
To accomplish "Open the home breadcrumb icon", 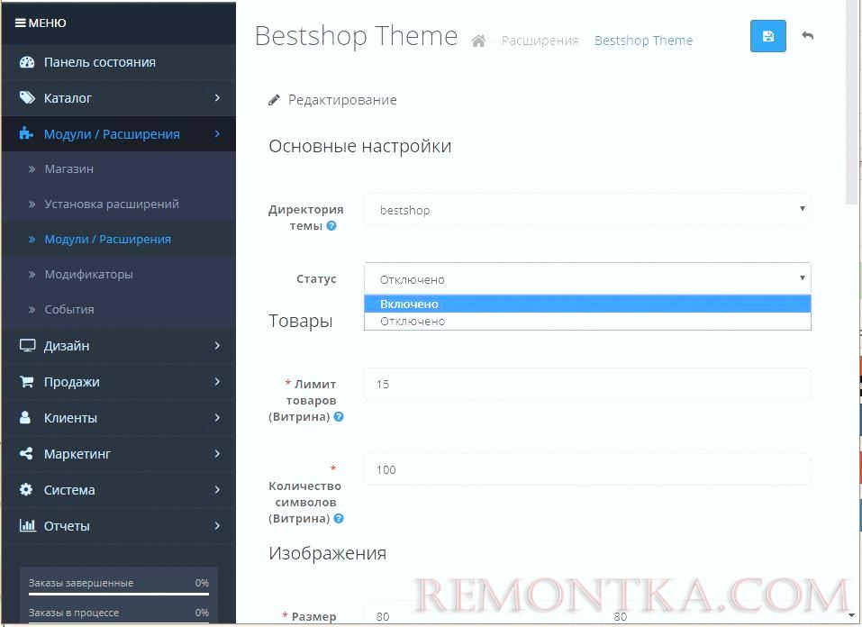I will [478, 41].
